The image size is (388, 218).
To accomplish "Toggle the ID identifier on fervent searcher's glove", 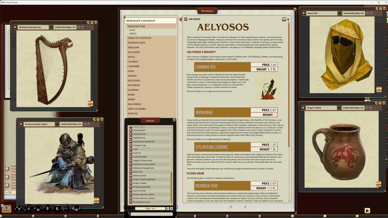I will coord(57,124).
